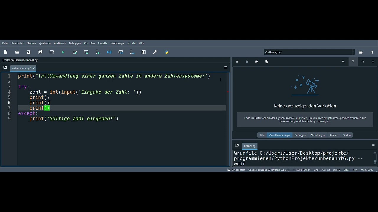Screen dimensions: 378x212
Task: Open the Hilfe menu in the menu bar
Action: [x=141, y=43]
